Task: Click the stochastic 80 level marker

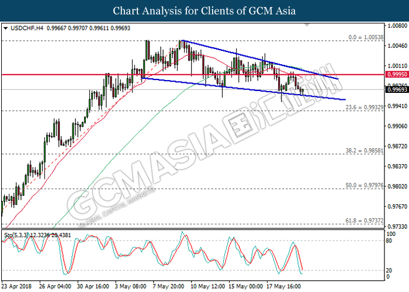Action: tap(389, 241)
